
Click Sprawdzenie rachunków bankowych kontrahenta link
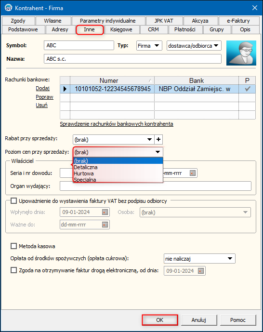point(117,124)
